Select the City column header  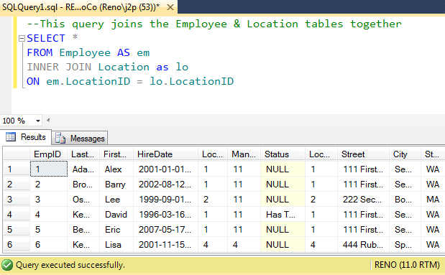[x=405, y=154]
